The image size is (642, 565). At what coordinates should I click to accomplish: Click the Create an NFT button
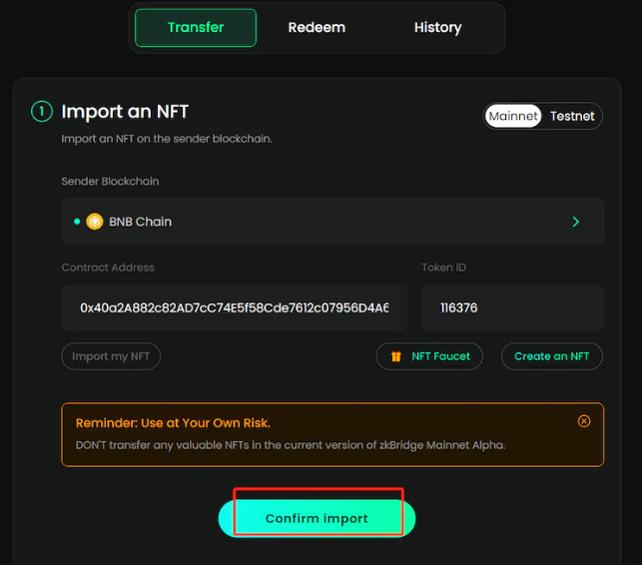pyautogui.click(x=551, y=356)
